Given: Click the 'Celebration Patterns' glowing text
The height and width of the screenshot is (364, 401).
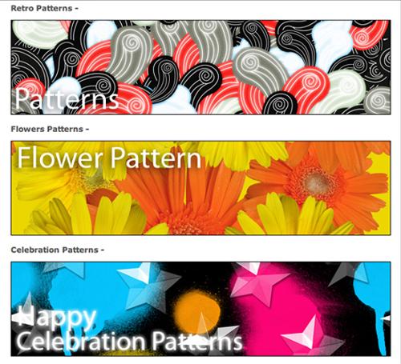Looking at the screenshot, I should (129, 342).
